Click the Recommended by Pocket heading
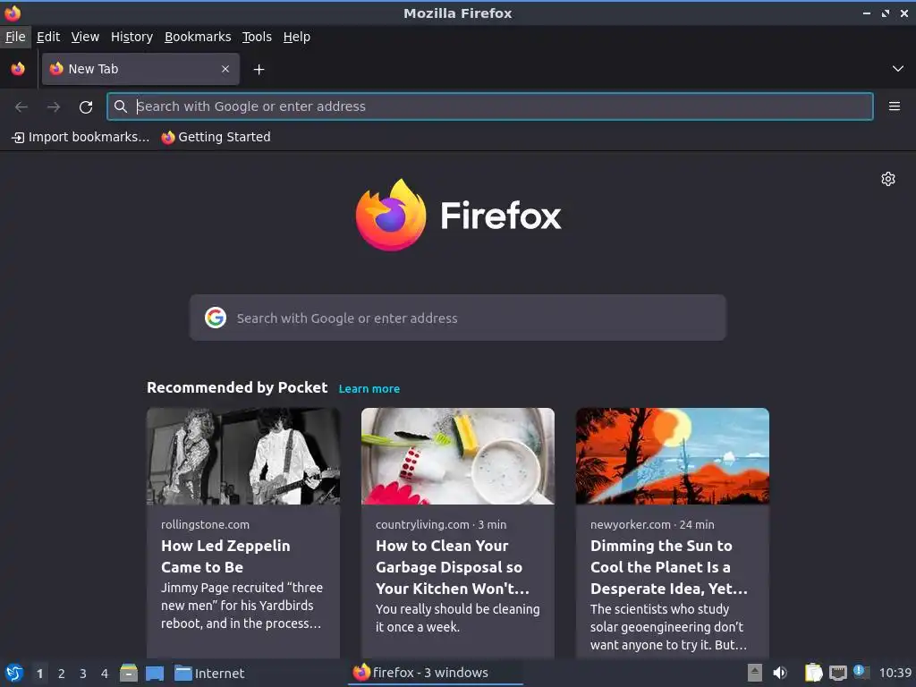This screenshot has width=916, height=687. [237, 388]
